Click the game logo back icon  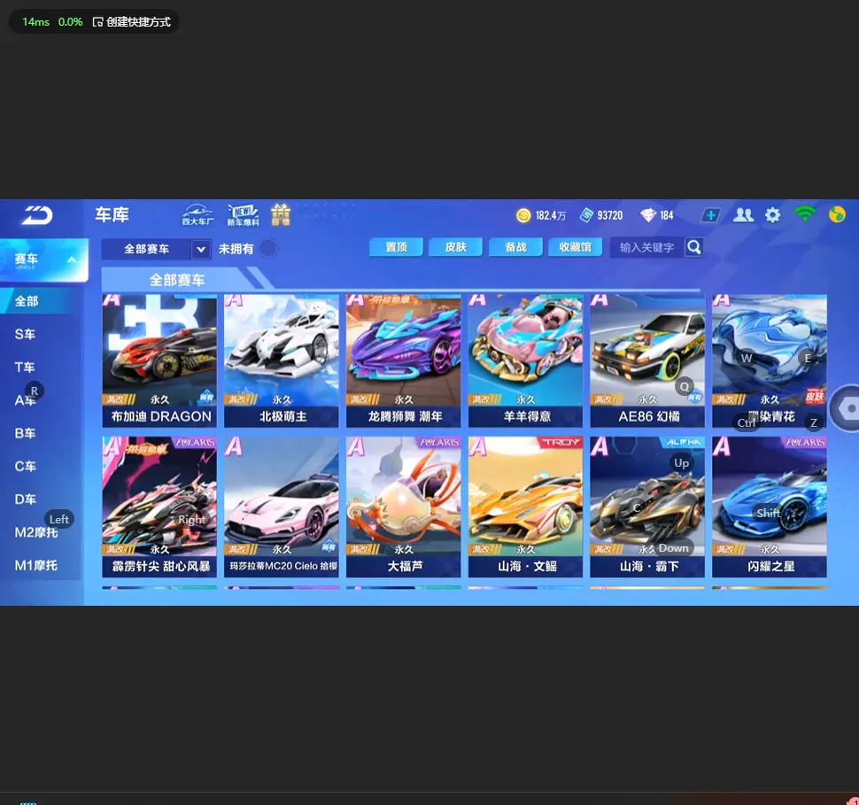[36, 215]
